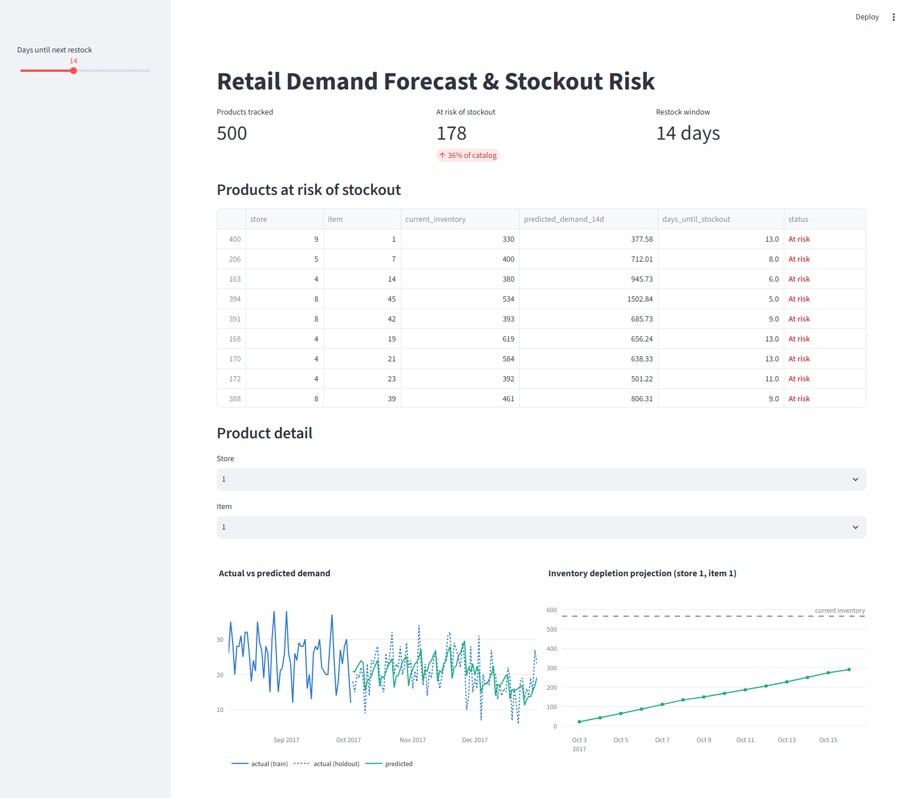The width and height of the screenshot is (912, 798).
Task: Click the restock days slider handle
Action: point(74,71)
